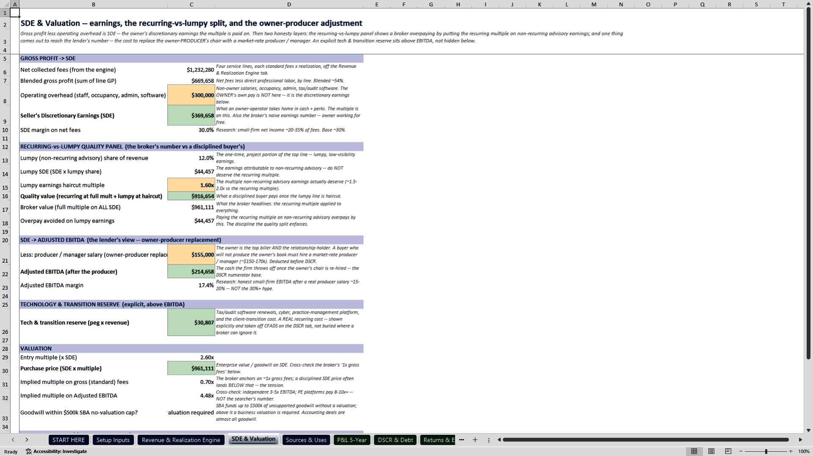Click the zoom slider handle
Screen dimensions: 813x456
[766, 451]
